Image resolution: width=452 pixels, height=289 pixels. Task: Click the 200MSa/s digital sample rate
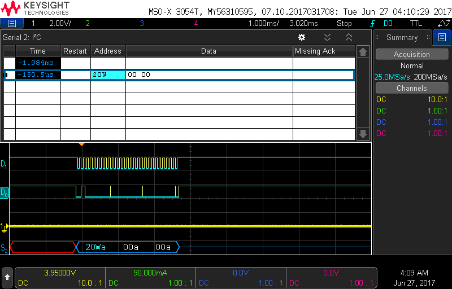point(431,77)
